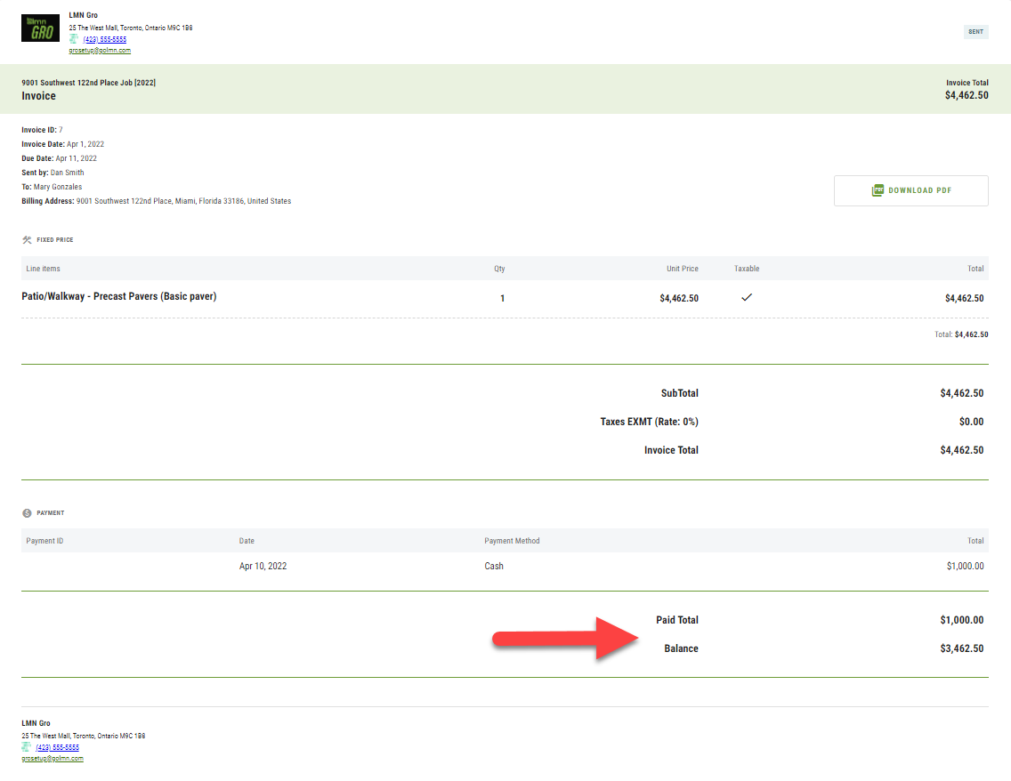Click the Taxable checkmark for Patio/Walkway
Image resolution: width=1011 pixels, height=781 pixels.
click(x=747, y=298)
